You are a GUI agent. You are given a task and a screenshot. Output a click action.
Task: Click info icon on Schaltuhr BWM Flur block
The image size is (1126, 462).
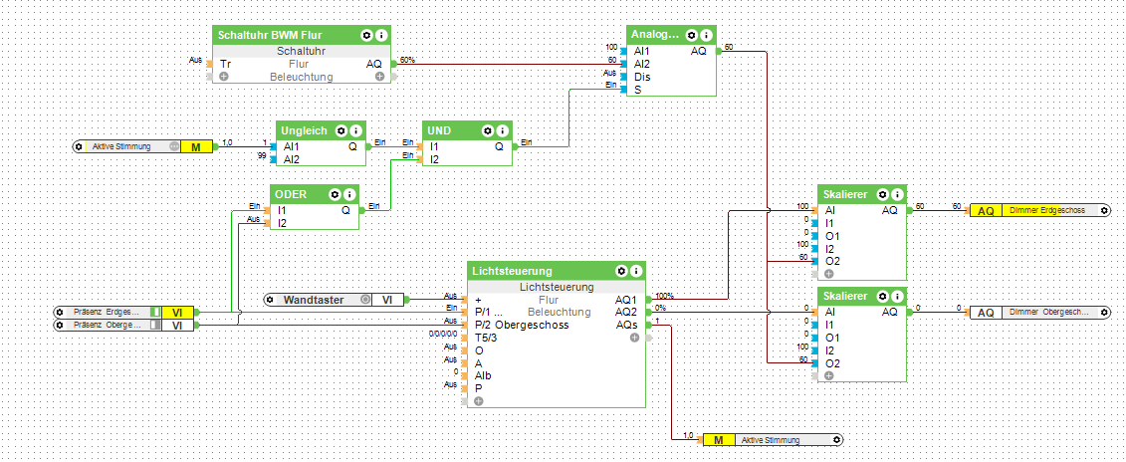click(x=382, y=35)
